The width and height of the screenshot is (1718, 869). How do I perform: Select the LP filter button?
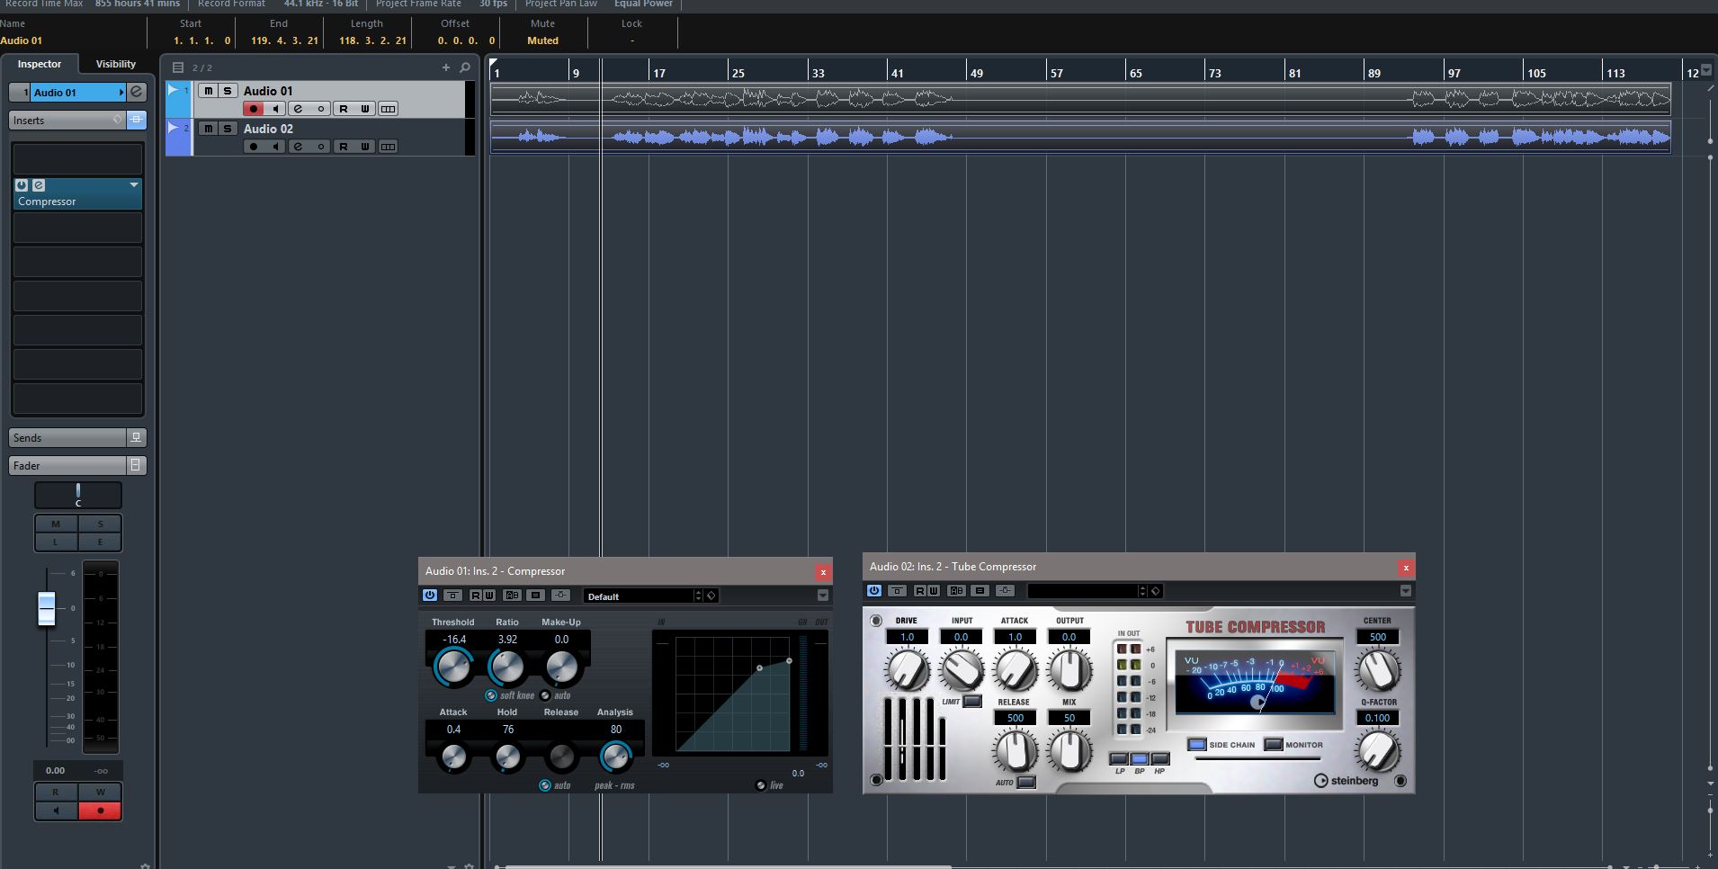pos(1120,759)
